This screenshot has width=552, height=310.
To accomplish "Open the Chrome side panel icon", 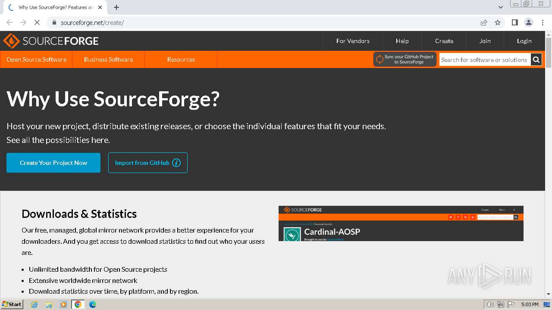I will point(514,22).
